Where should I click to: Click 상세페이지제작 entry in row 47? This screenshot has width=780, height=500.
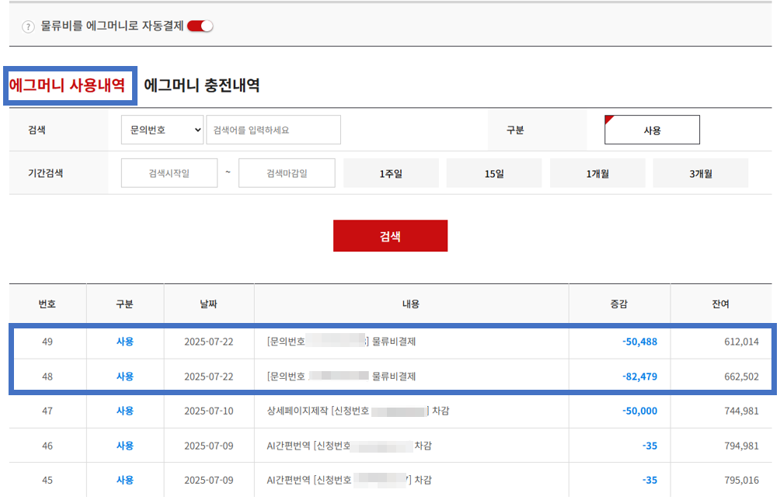[x=358, y=411]
